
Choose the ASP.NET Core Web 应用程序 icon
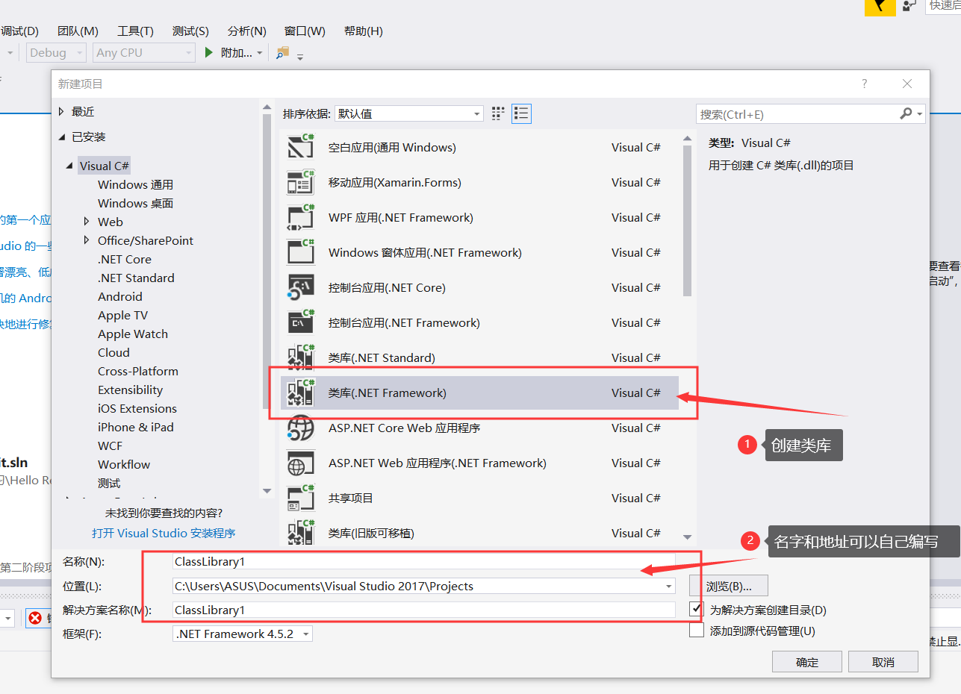[300, 428]
